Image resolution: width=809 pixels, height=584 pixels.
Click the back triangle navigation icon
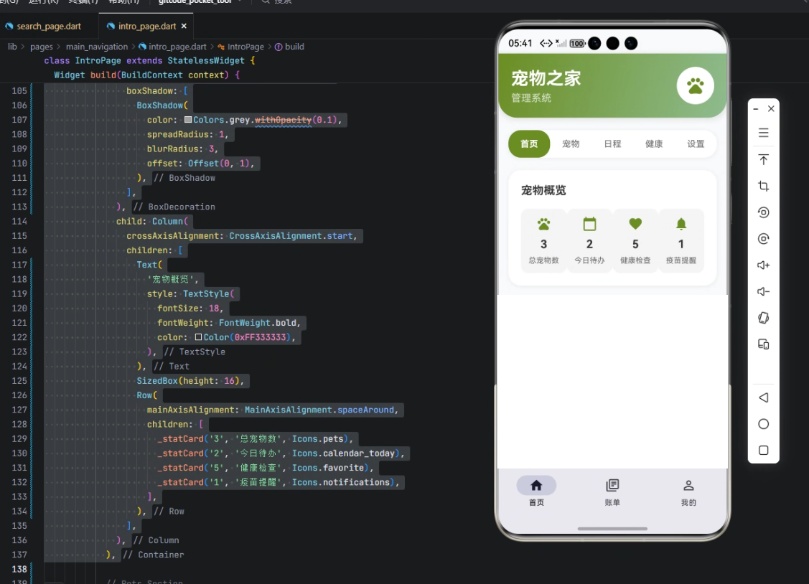[x=764, y=397]
